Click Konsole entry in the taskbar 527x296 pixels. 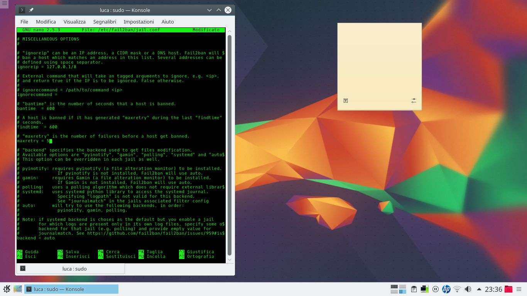(x=71, y=289)
